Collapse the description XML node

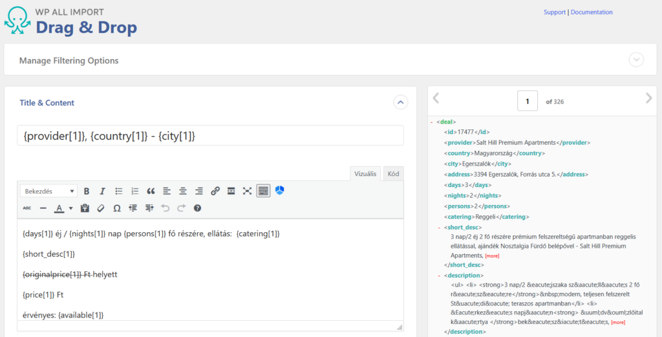[x=439, y=276]
